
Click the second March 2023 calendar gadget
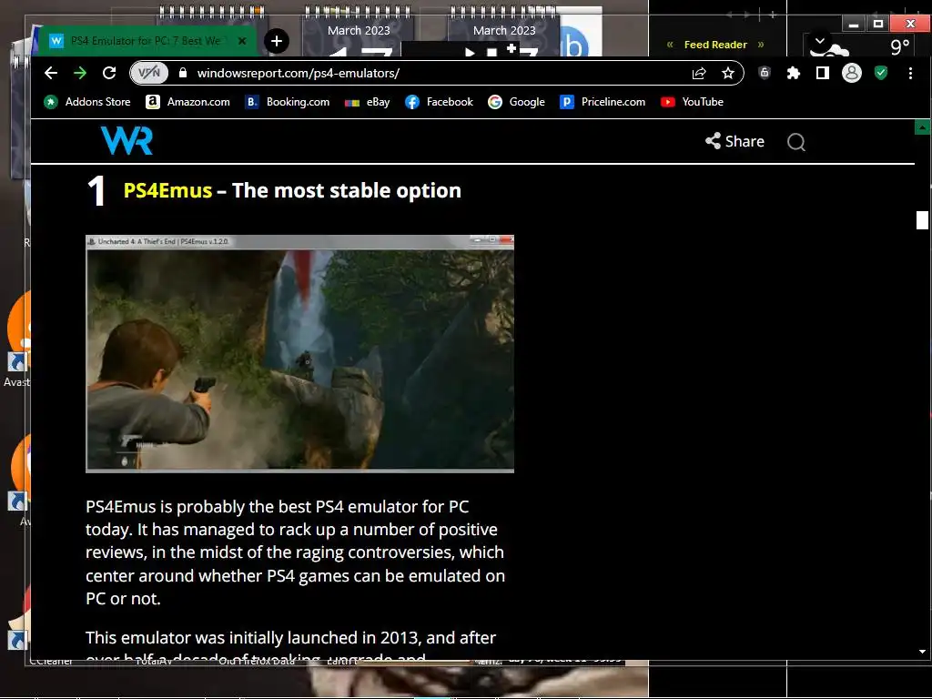click(x=504, y=33)
